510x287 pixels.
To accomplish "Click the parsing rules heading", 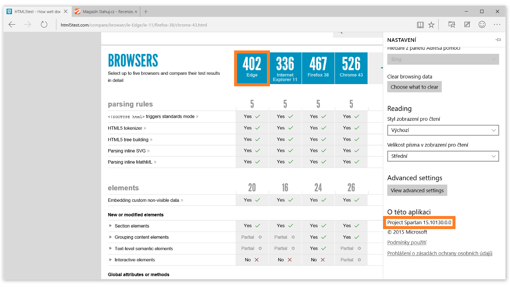I will coord(130,104).
